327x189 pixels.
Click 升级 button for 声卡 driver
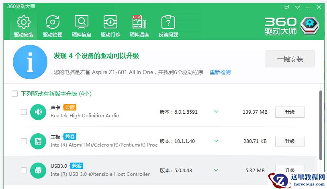coord(290,112)
